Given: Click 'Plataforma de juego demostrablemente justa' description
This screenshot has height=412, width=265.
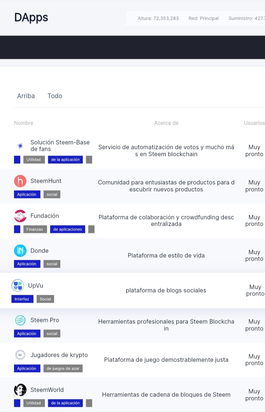Looking at the screenshot, I should tap(166, 360).
